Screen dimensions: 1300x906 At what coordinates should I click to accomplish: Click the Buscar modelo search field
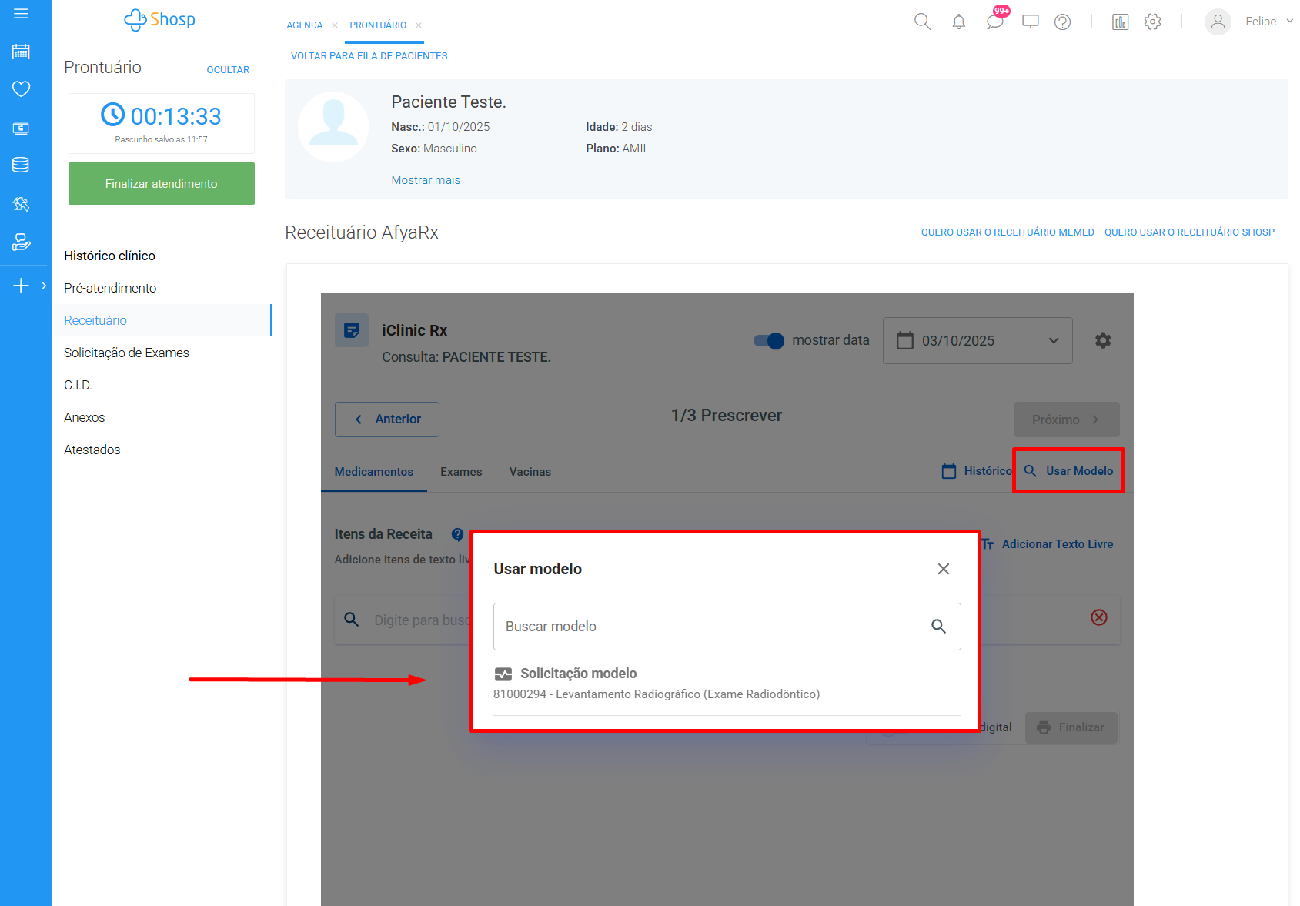point(712,627)
